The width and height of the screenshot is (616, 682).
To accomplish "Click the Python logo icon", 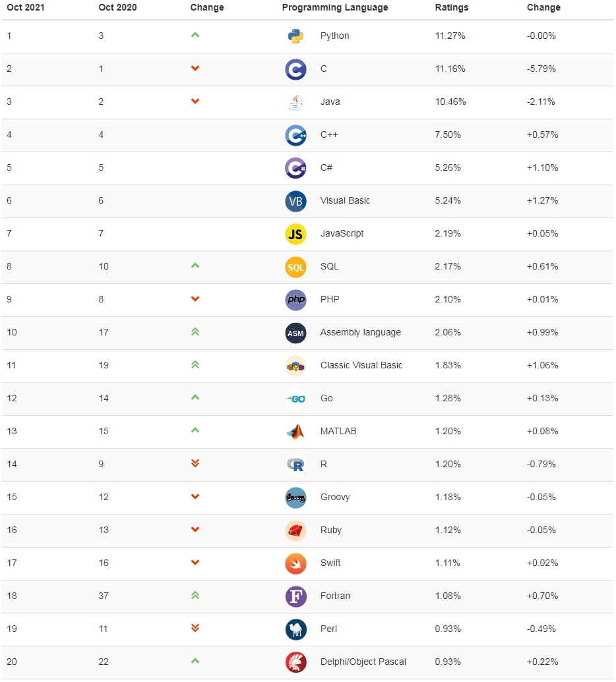I will coord(295,36).
